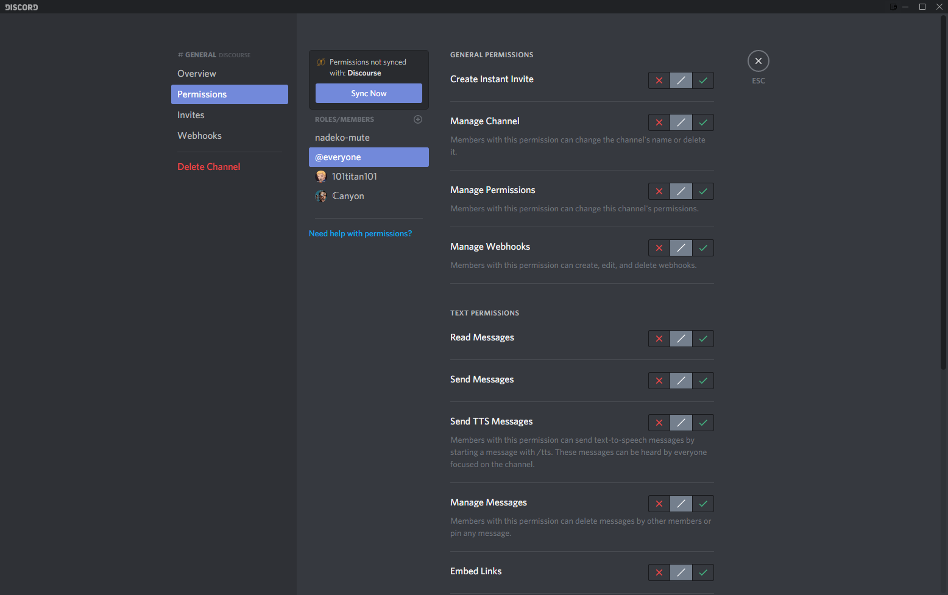Open the Need help with permissions link
Viewport: 948px width, 595px height.
coord(360,234)
